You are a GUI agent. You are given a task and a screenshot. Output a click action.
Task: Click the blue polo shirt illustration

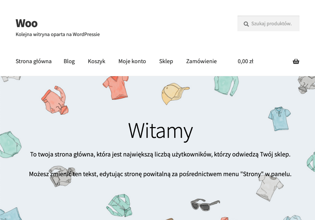coord(279,119)
